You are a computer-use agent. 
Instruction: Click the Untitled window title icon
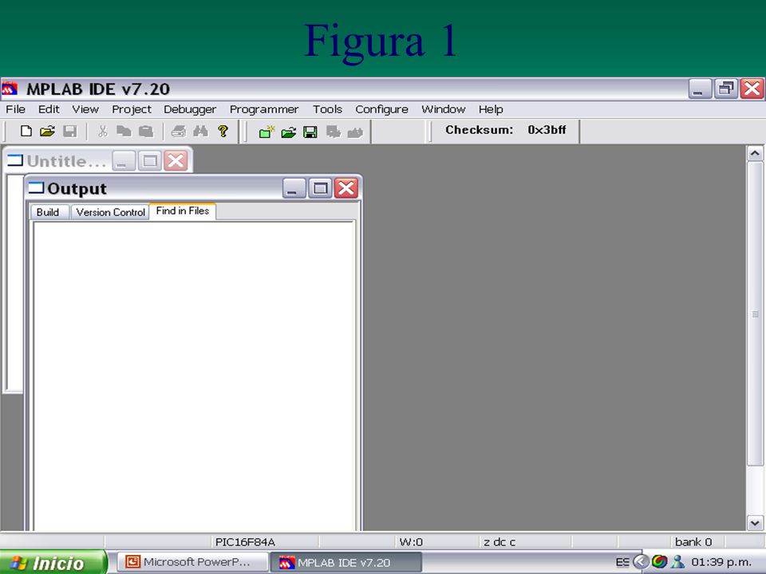[x=16, y=160]
